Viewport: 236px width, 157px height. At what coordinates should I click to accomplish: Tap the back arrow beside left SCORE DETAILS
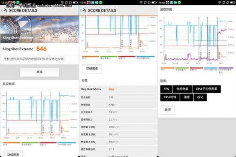point(2,10)
